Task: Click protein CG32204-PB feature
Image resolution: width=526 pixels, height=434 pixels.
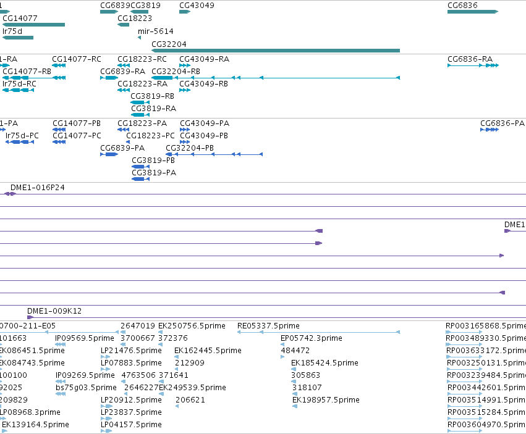Action: [x=214, y=154]
